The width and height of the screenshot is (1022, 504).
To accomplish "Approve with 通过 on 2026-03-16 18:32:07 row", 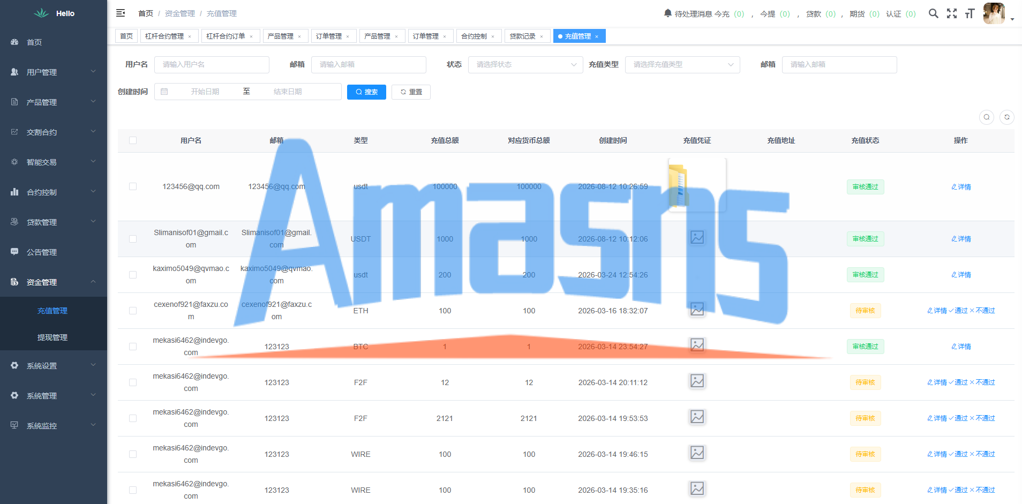I will [x=958, y=311].
